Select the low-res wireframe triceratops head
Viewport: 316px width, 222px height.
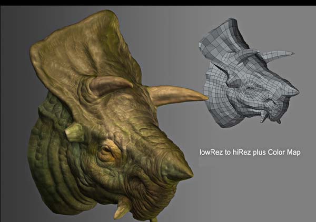pos(249,73)
